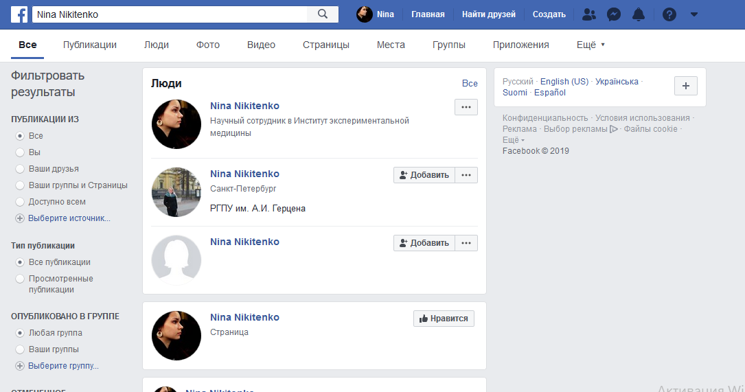Screen dimensions: 745x392
Task: Switch language to Español
Action: coord(550,92)
